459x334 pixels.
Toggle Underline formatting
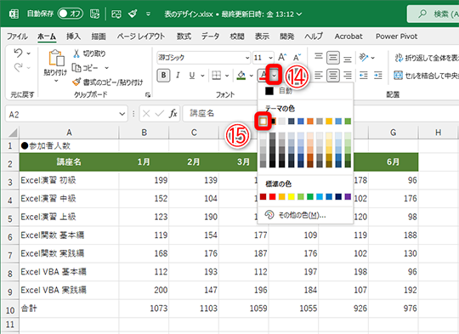pyautogui.click(x=192, y=76)
